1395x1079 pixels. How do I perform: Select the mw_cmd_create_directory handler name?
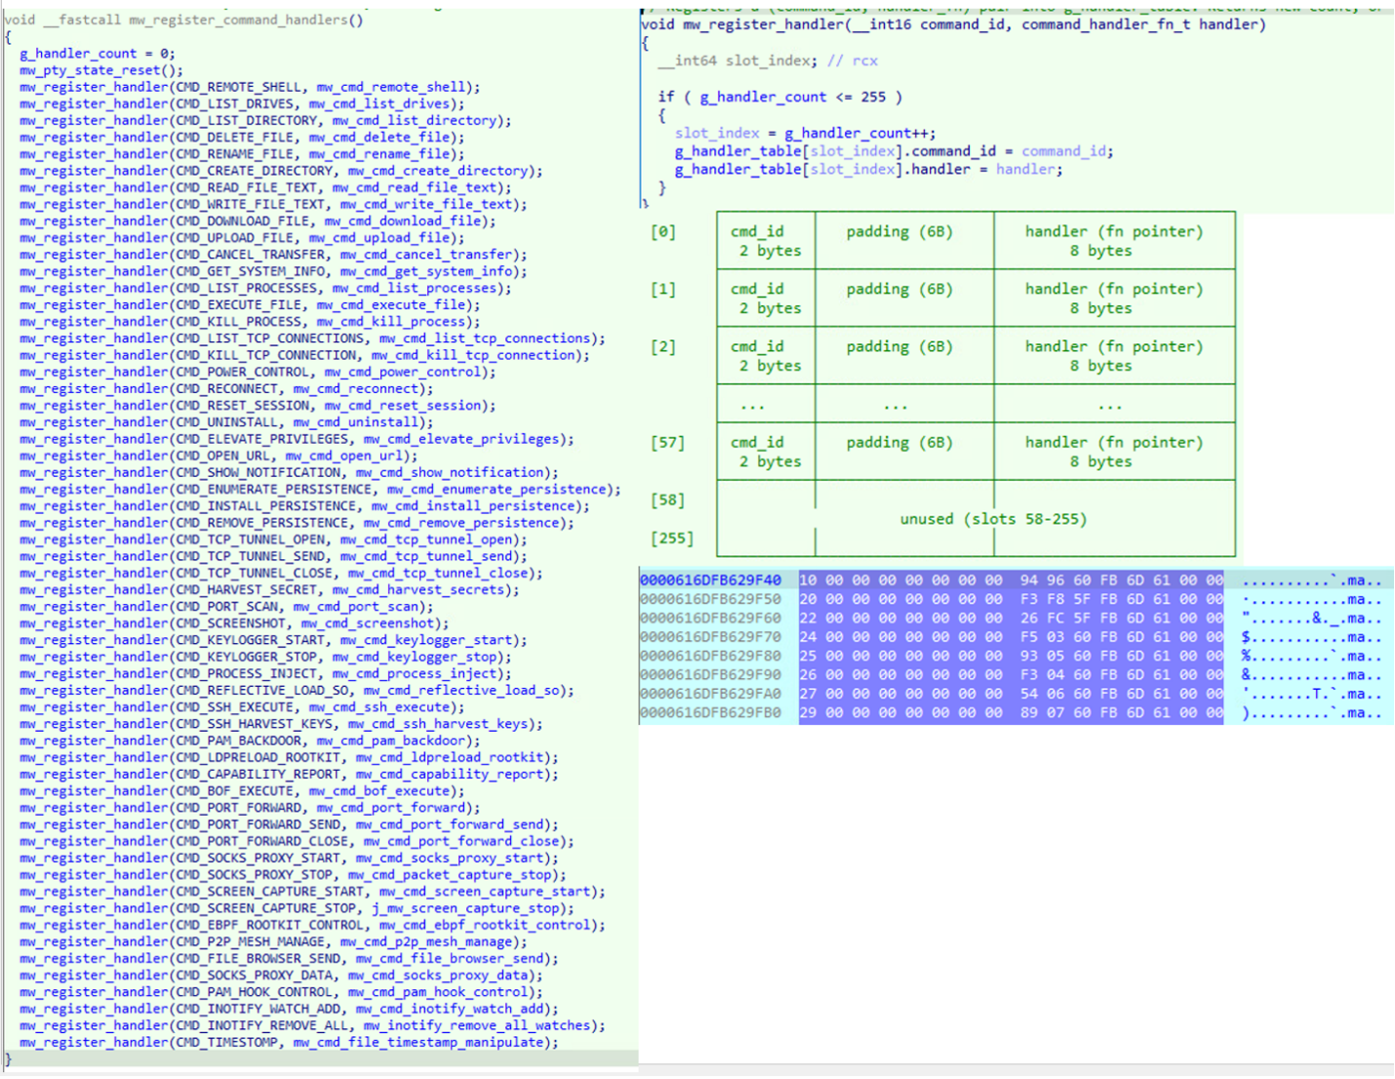437,171
